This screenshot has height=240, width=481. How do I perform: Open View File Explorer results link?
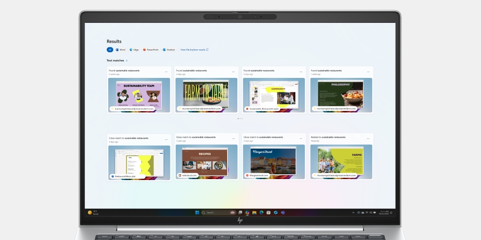tap(194, 50)
